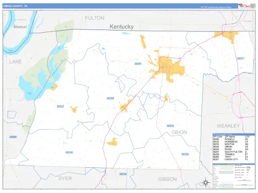258x193 pixels.
Task: Click the WEAKLEY county label
Action: [x=228, y=126]
